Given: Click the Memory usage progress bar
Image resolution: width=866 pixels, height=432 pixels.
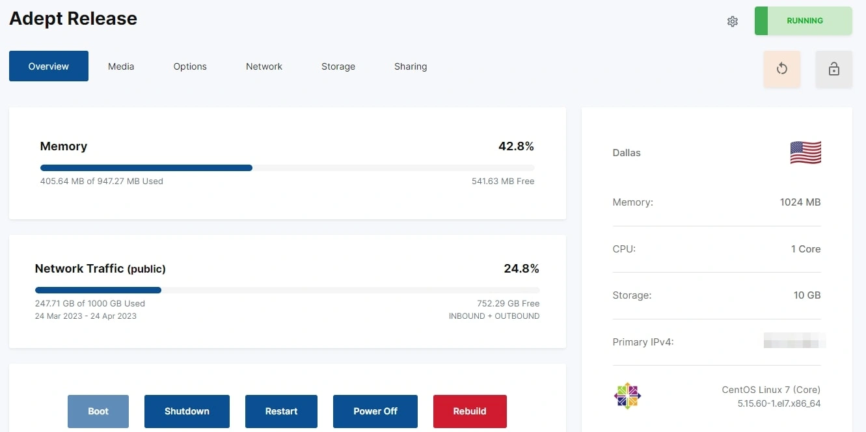Looking at the screenshot, I should click(287, 168).
